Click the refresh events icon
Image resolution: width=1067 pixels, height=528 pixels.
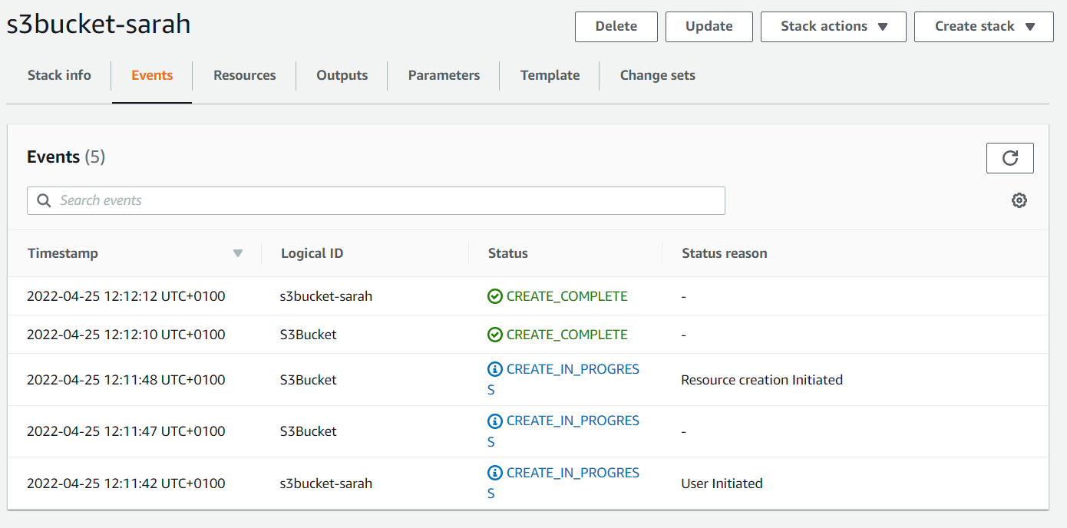[1009, 158]
